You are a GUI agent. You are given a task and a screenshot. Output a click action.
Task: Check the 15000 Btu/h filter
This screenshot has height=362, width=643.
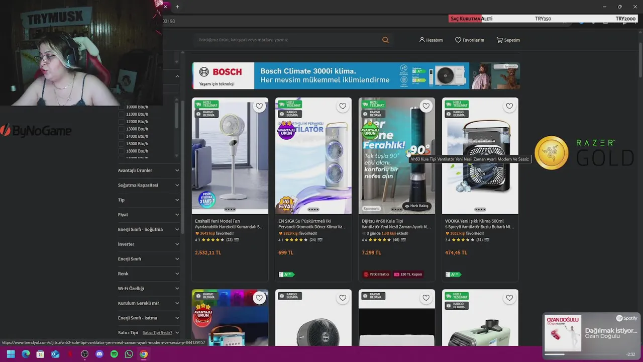[121, 143]
